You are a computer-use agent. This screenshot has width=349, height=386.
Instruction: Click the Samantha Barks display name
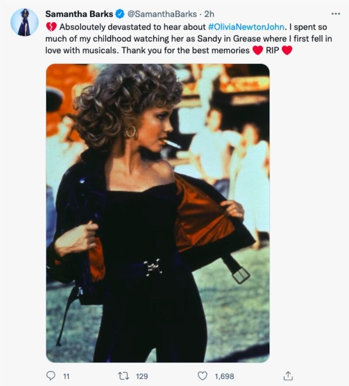pyautogui.click(x=79, y=14)
